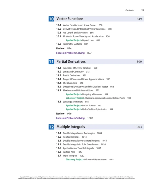The height and width of the screenshot is (180, 153).
Task: Open the Partial Derivatives chapter title
Action: pos(71,62)
